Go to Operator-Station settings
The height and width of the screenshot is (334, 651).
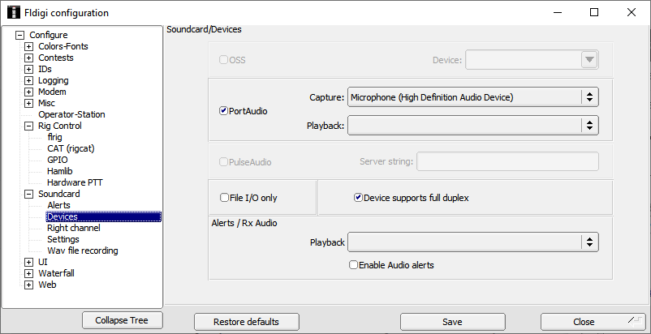[71, 114]
